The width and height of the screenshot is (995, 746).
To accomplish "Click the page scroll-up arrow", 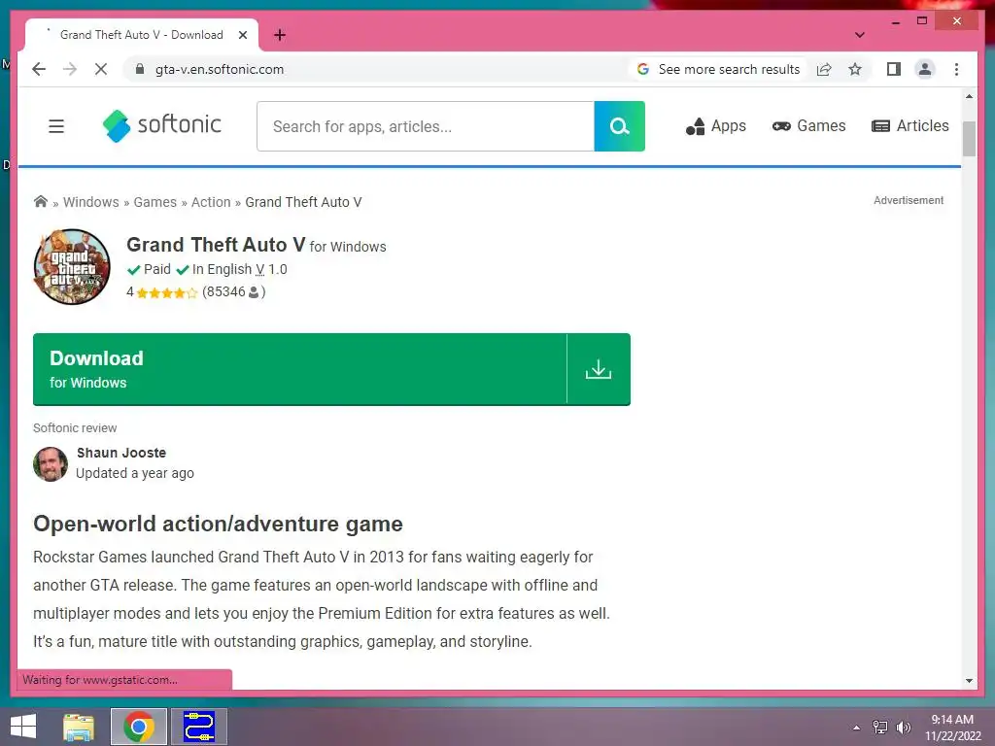I will pos(969,96).
